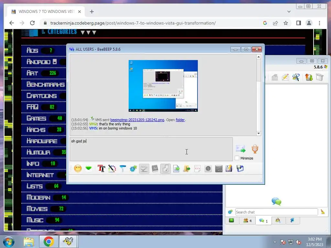Image resolution: width=331 pixels, height=248 pixels.
Task: Send the message with envelope arrow button
Action: [x=240, y=149]
